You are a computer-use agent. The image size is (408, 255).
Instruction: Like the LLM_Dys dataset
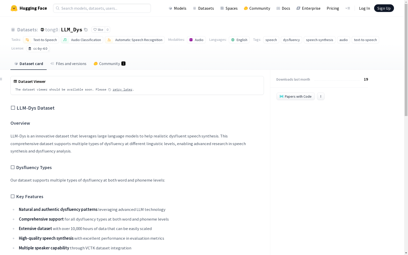98,30
